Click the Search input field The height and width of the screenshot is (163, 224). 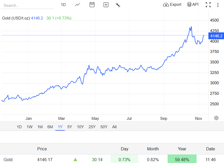tap(26, 5)
